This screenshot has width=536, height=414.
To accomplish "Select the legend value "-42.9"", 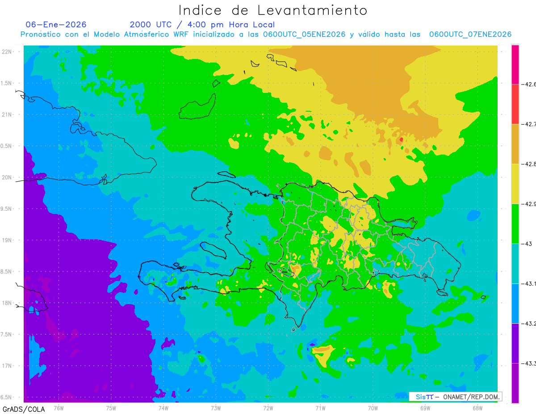I will click(529, 204).
